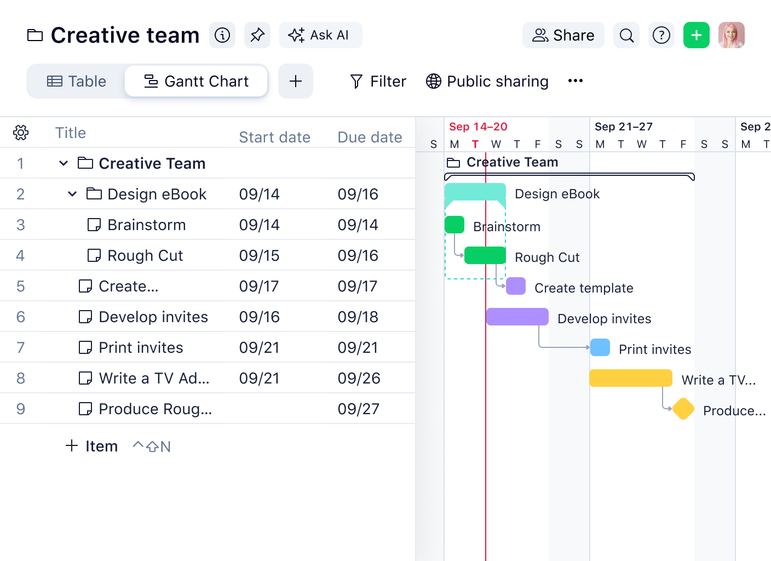Open the help menu
Viewport: 771px width, 561px height.
point(661,35)
